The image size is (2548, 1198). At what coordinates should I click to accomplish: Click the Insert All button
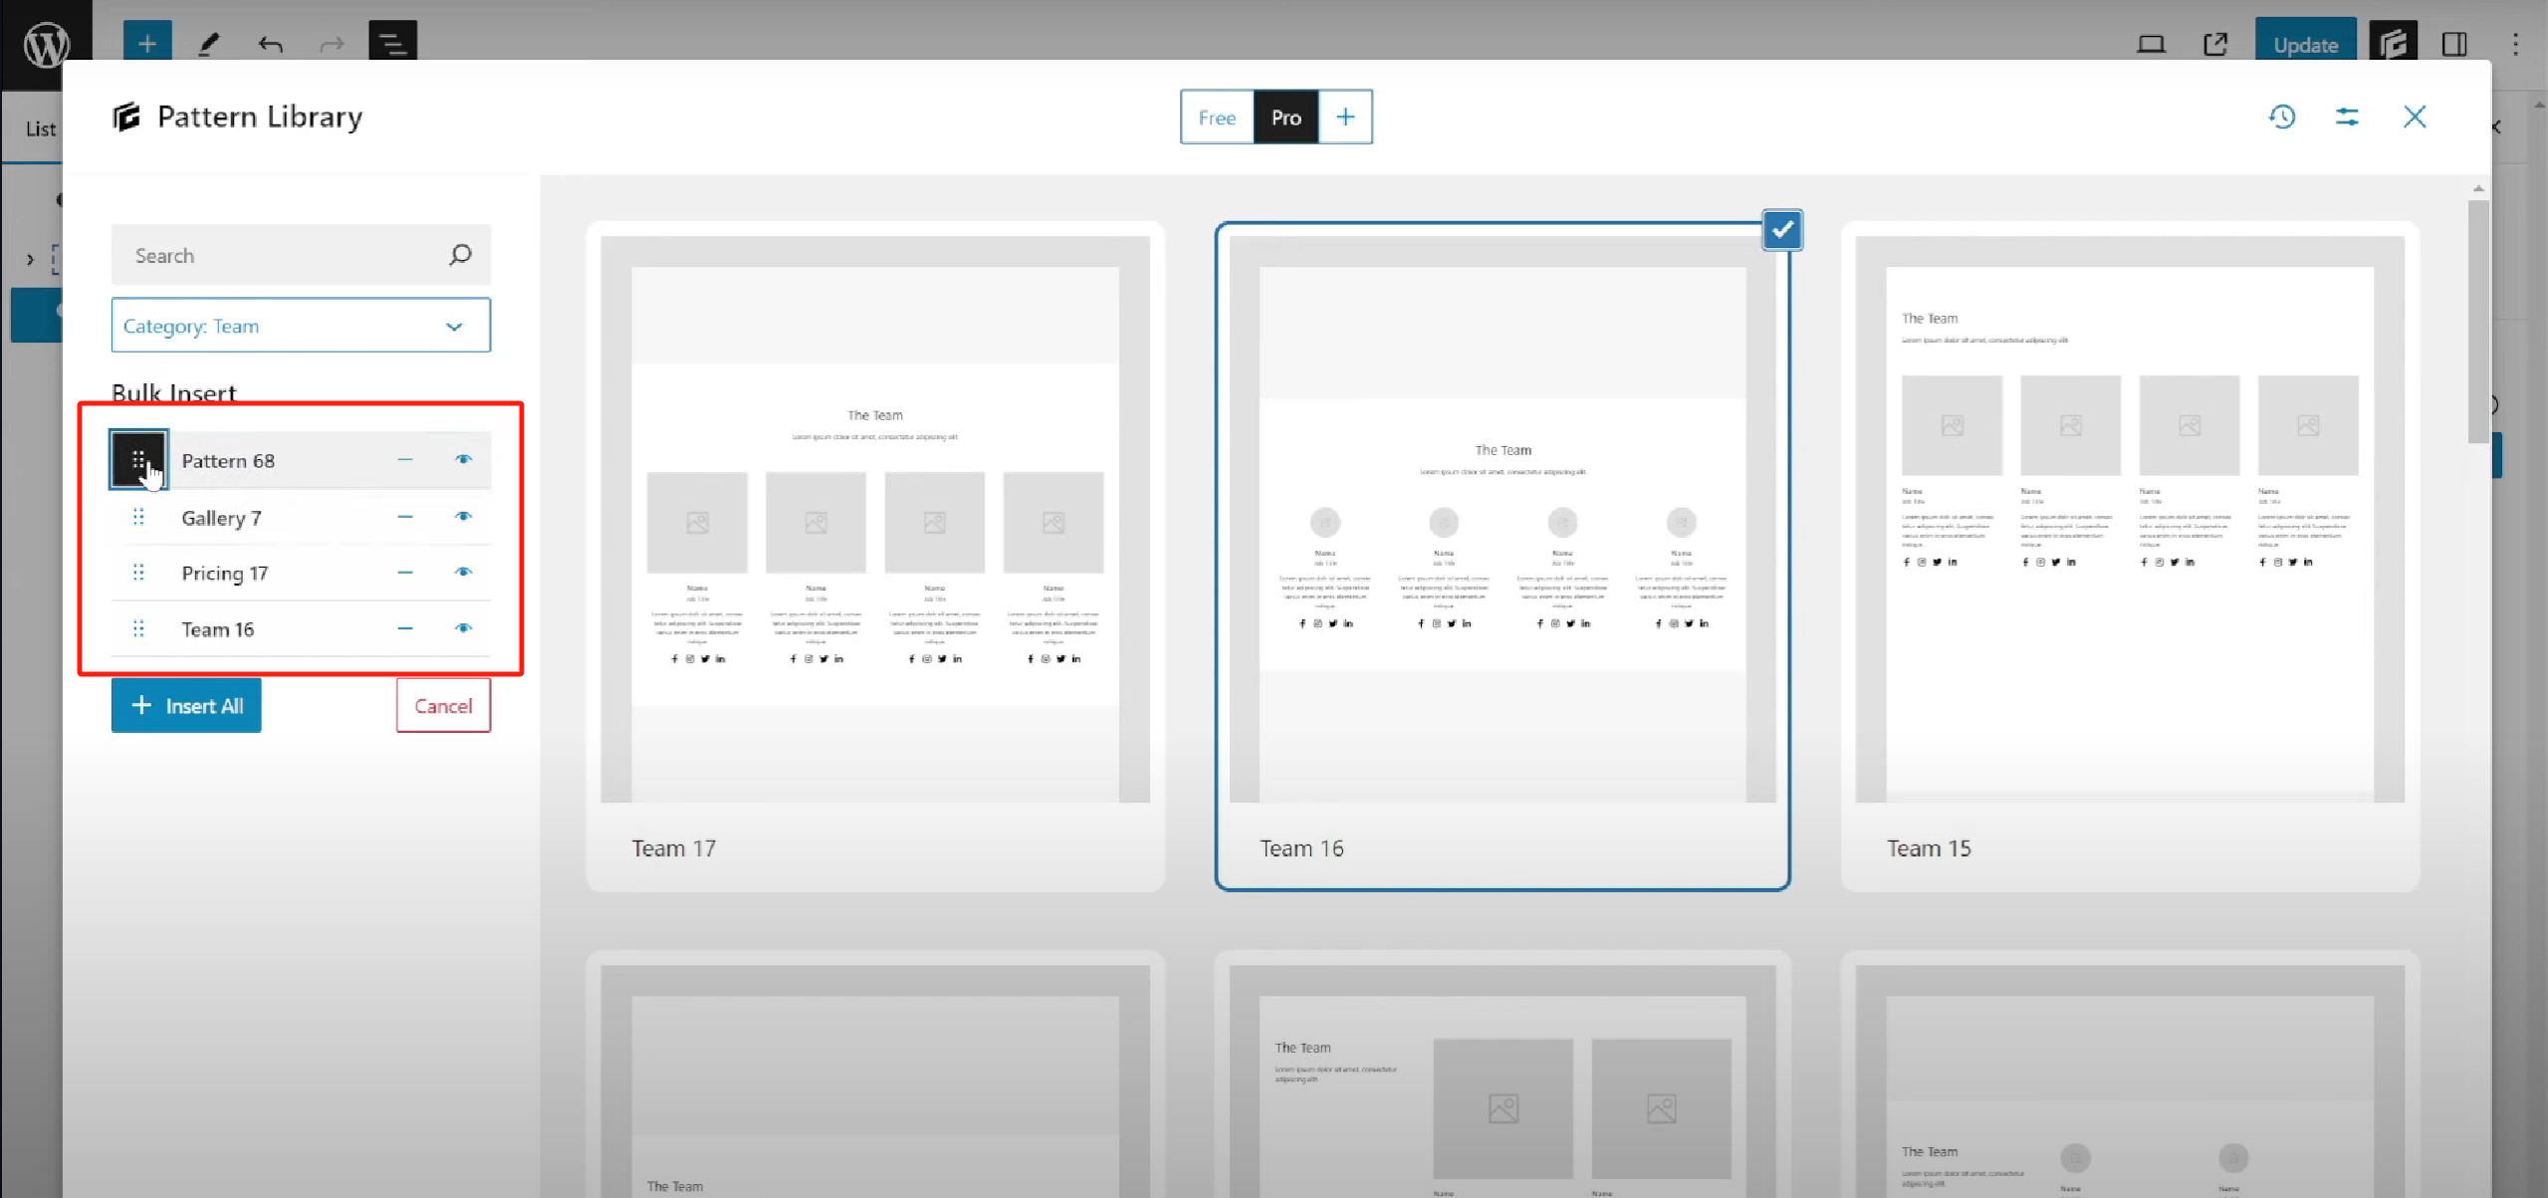pyautogui.click(x=186, y=706)
